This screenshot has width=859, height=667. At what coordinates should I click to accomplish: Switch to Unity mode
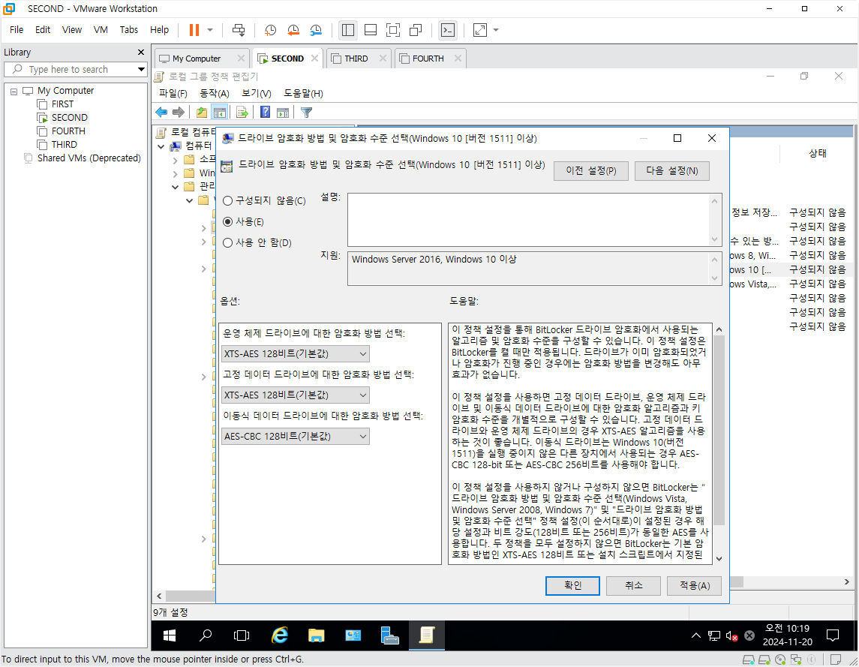[x=416, y=30]
